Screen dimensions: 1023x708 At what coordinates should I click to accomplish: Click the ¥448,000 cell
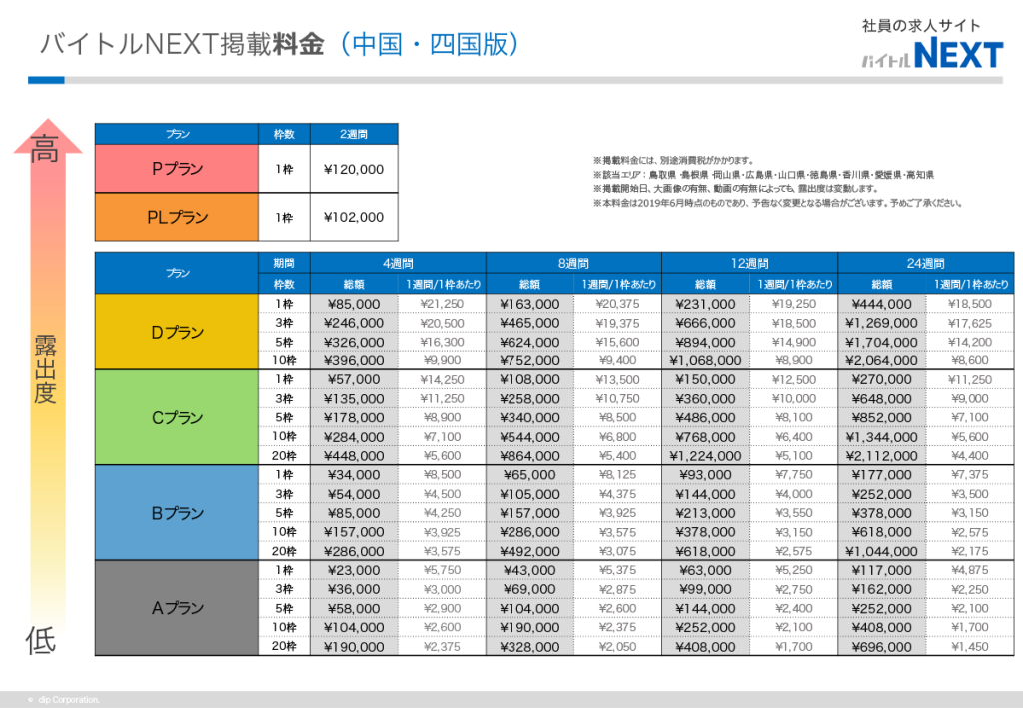pos(354,456)
